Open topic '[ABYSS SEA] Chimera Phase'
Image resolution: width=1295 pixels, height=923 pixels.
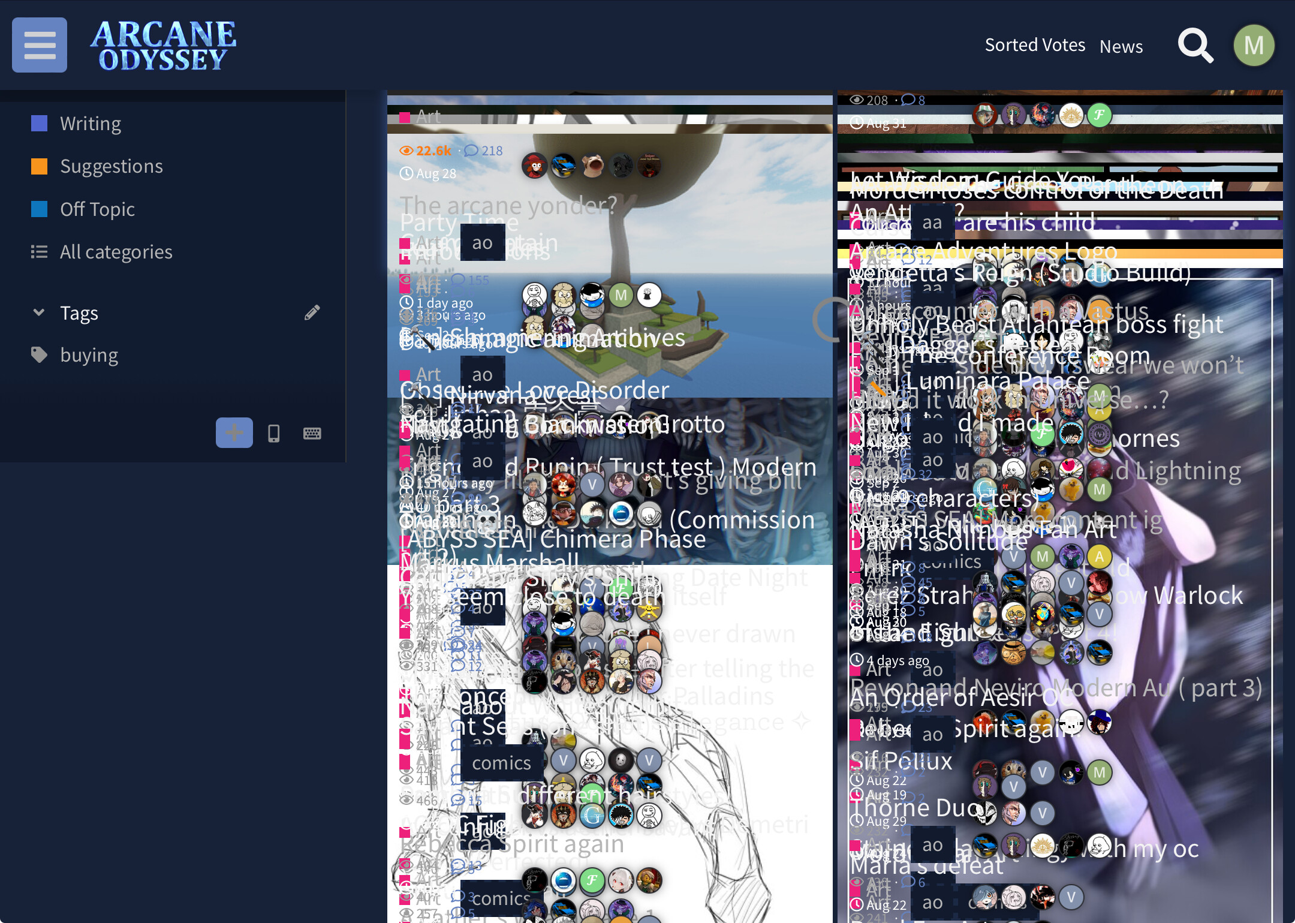(x=553, y=539)
